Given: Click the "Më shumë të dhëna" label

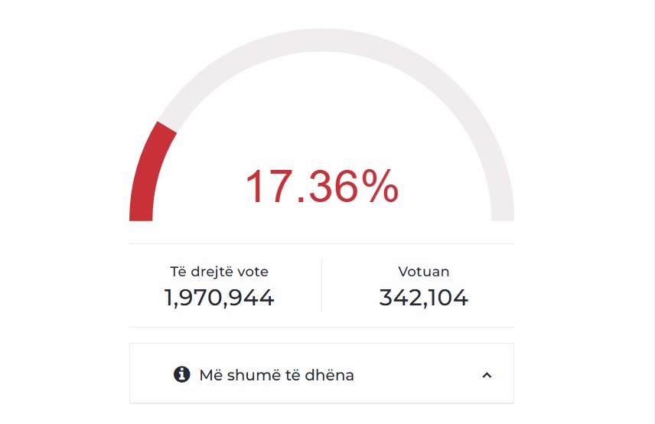Looking at the screenshot, I should 276,375.
